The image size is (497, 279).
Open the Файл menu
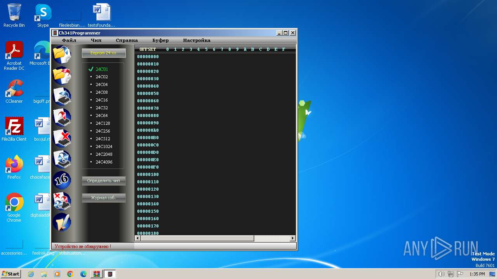tap(69, 40)
